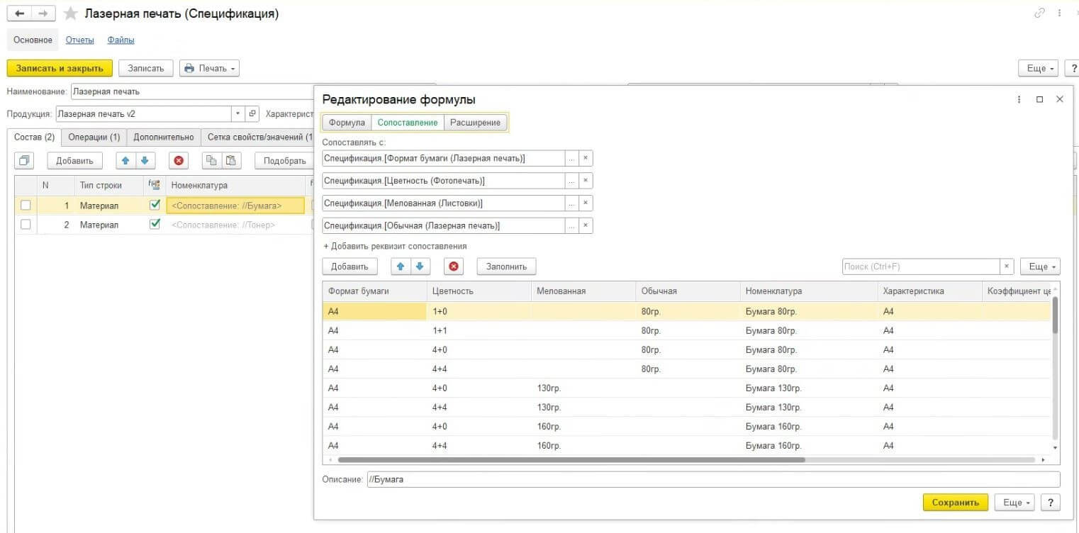Paste rows icon in the Состав toolbar
The width and height of the screenshot is (1079, 533).
pyautogui.click(x=230, y=160)
